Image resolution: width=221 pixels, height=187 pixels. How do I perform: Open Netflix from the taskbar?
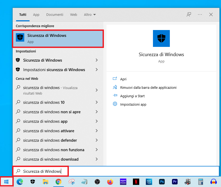(136, 182)
